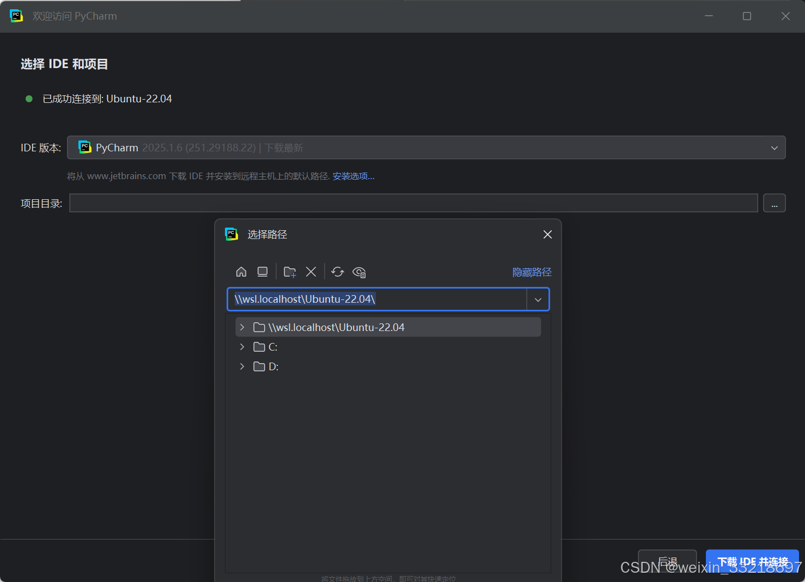Screen dimensions: 805x582
Task: Expand the D: drive node
Action: pos(242,366)
